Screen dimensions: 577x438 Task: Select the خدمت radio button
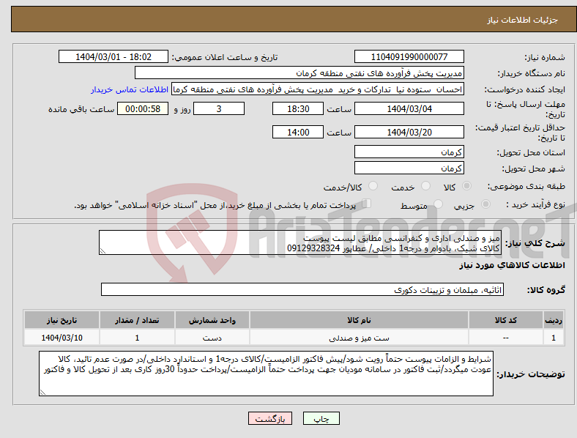(425, 186)
